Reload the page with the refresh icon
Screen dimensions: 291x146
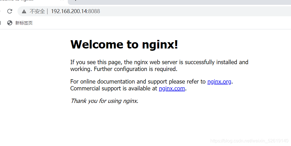click(10, 11)
